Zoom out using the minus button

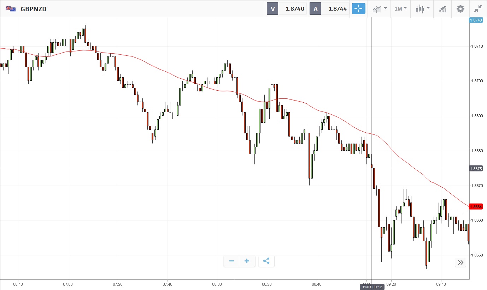231,261
